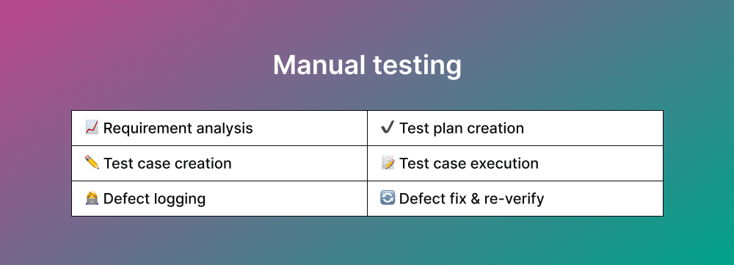Click the chart icon beside Requirement analysis

coord(92,127)
